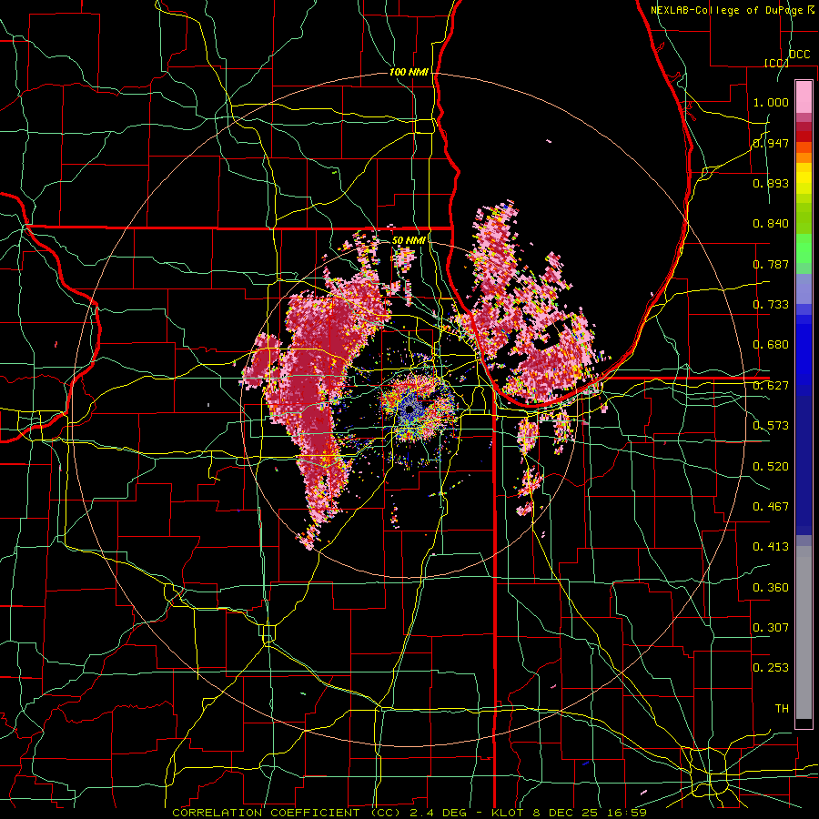
Task: Click the 100 NMI range ring label
Action: (409, 72)
